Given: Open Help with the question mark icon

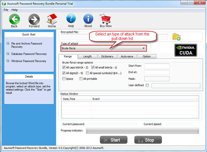Looking at the screenshot, I should [x=71, y=19].
